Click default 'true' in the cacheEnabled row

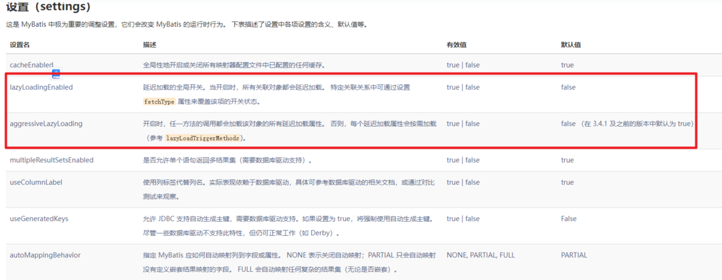point(567,65)
